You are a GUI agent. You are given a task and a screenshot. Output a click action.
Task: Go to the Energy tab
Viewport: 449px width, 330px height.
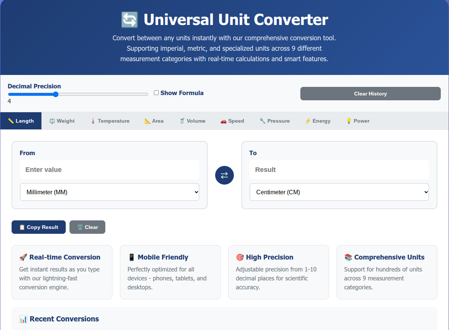pyautogui.click(x=318, y=121)
